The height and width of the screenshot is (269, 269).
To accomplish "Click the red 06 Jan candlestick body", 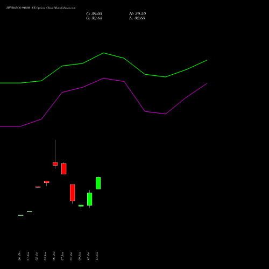I will coord(55,164).
